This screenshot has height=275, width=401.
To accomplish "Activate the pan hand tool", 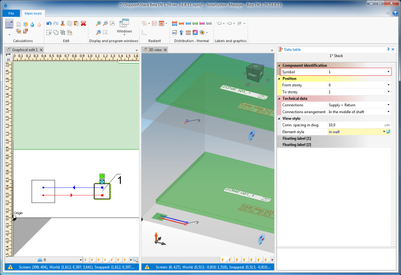I will [112, 23].
